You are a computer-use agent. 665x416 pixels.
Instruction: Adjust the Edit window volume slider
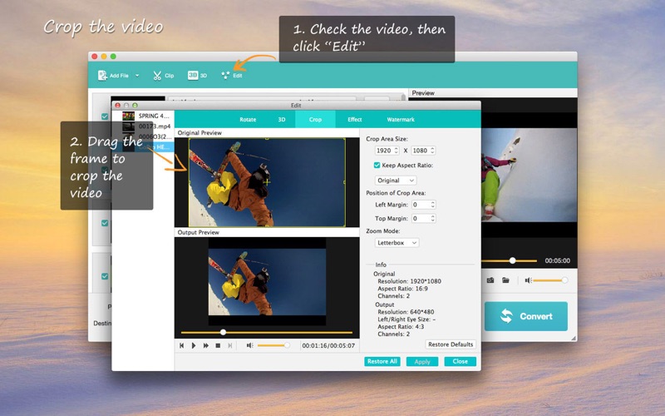(273, 345)
